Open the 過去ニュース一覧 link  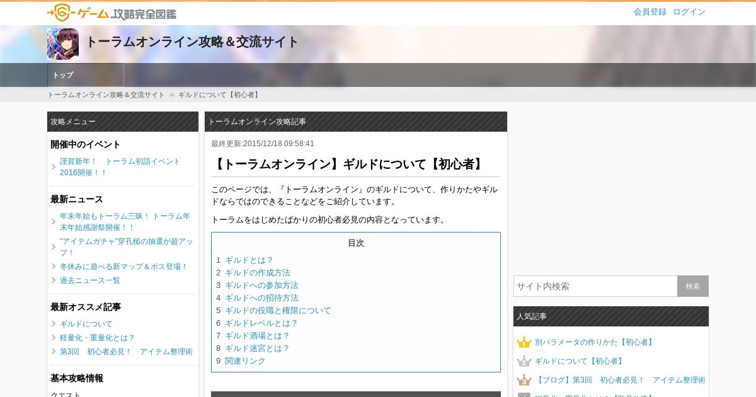point(90,280)
